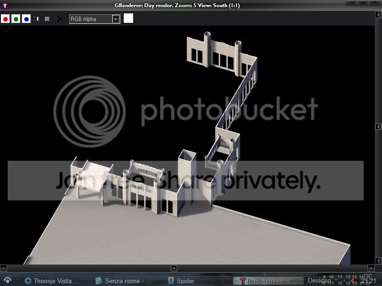The image size is (382, 286).
Task: Click the Desktop toolbar label on taskbar
Action: tap(319, 281)
